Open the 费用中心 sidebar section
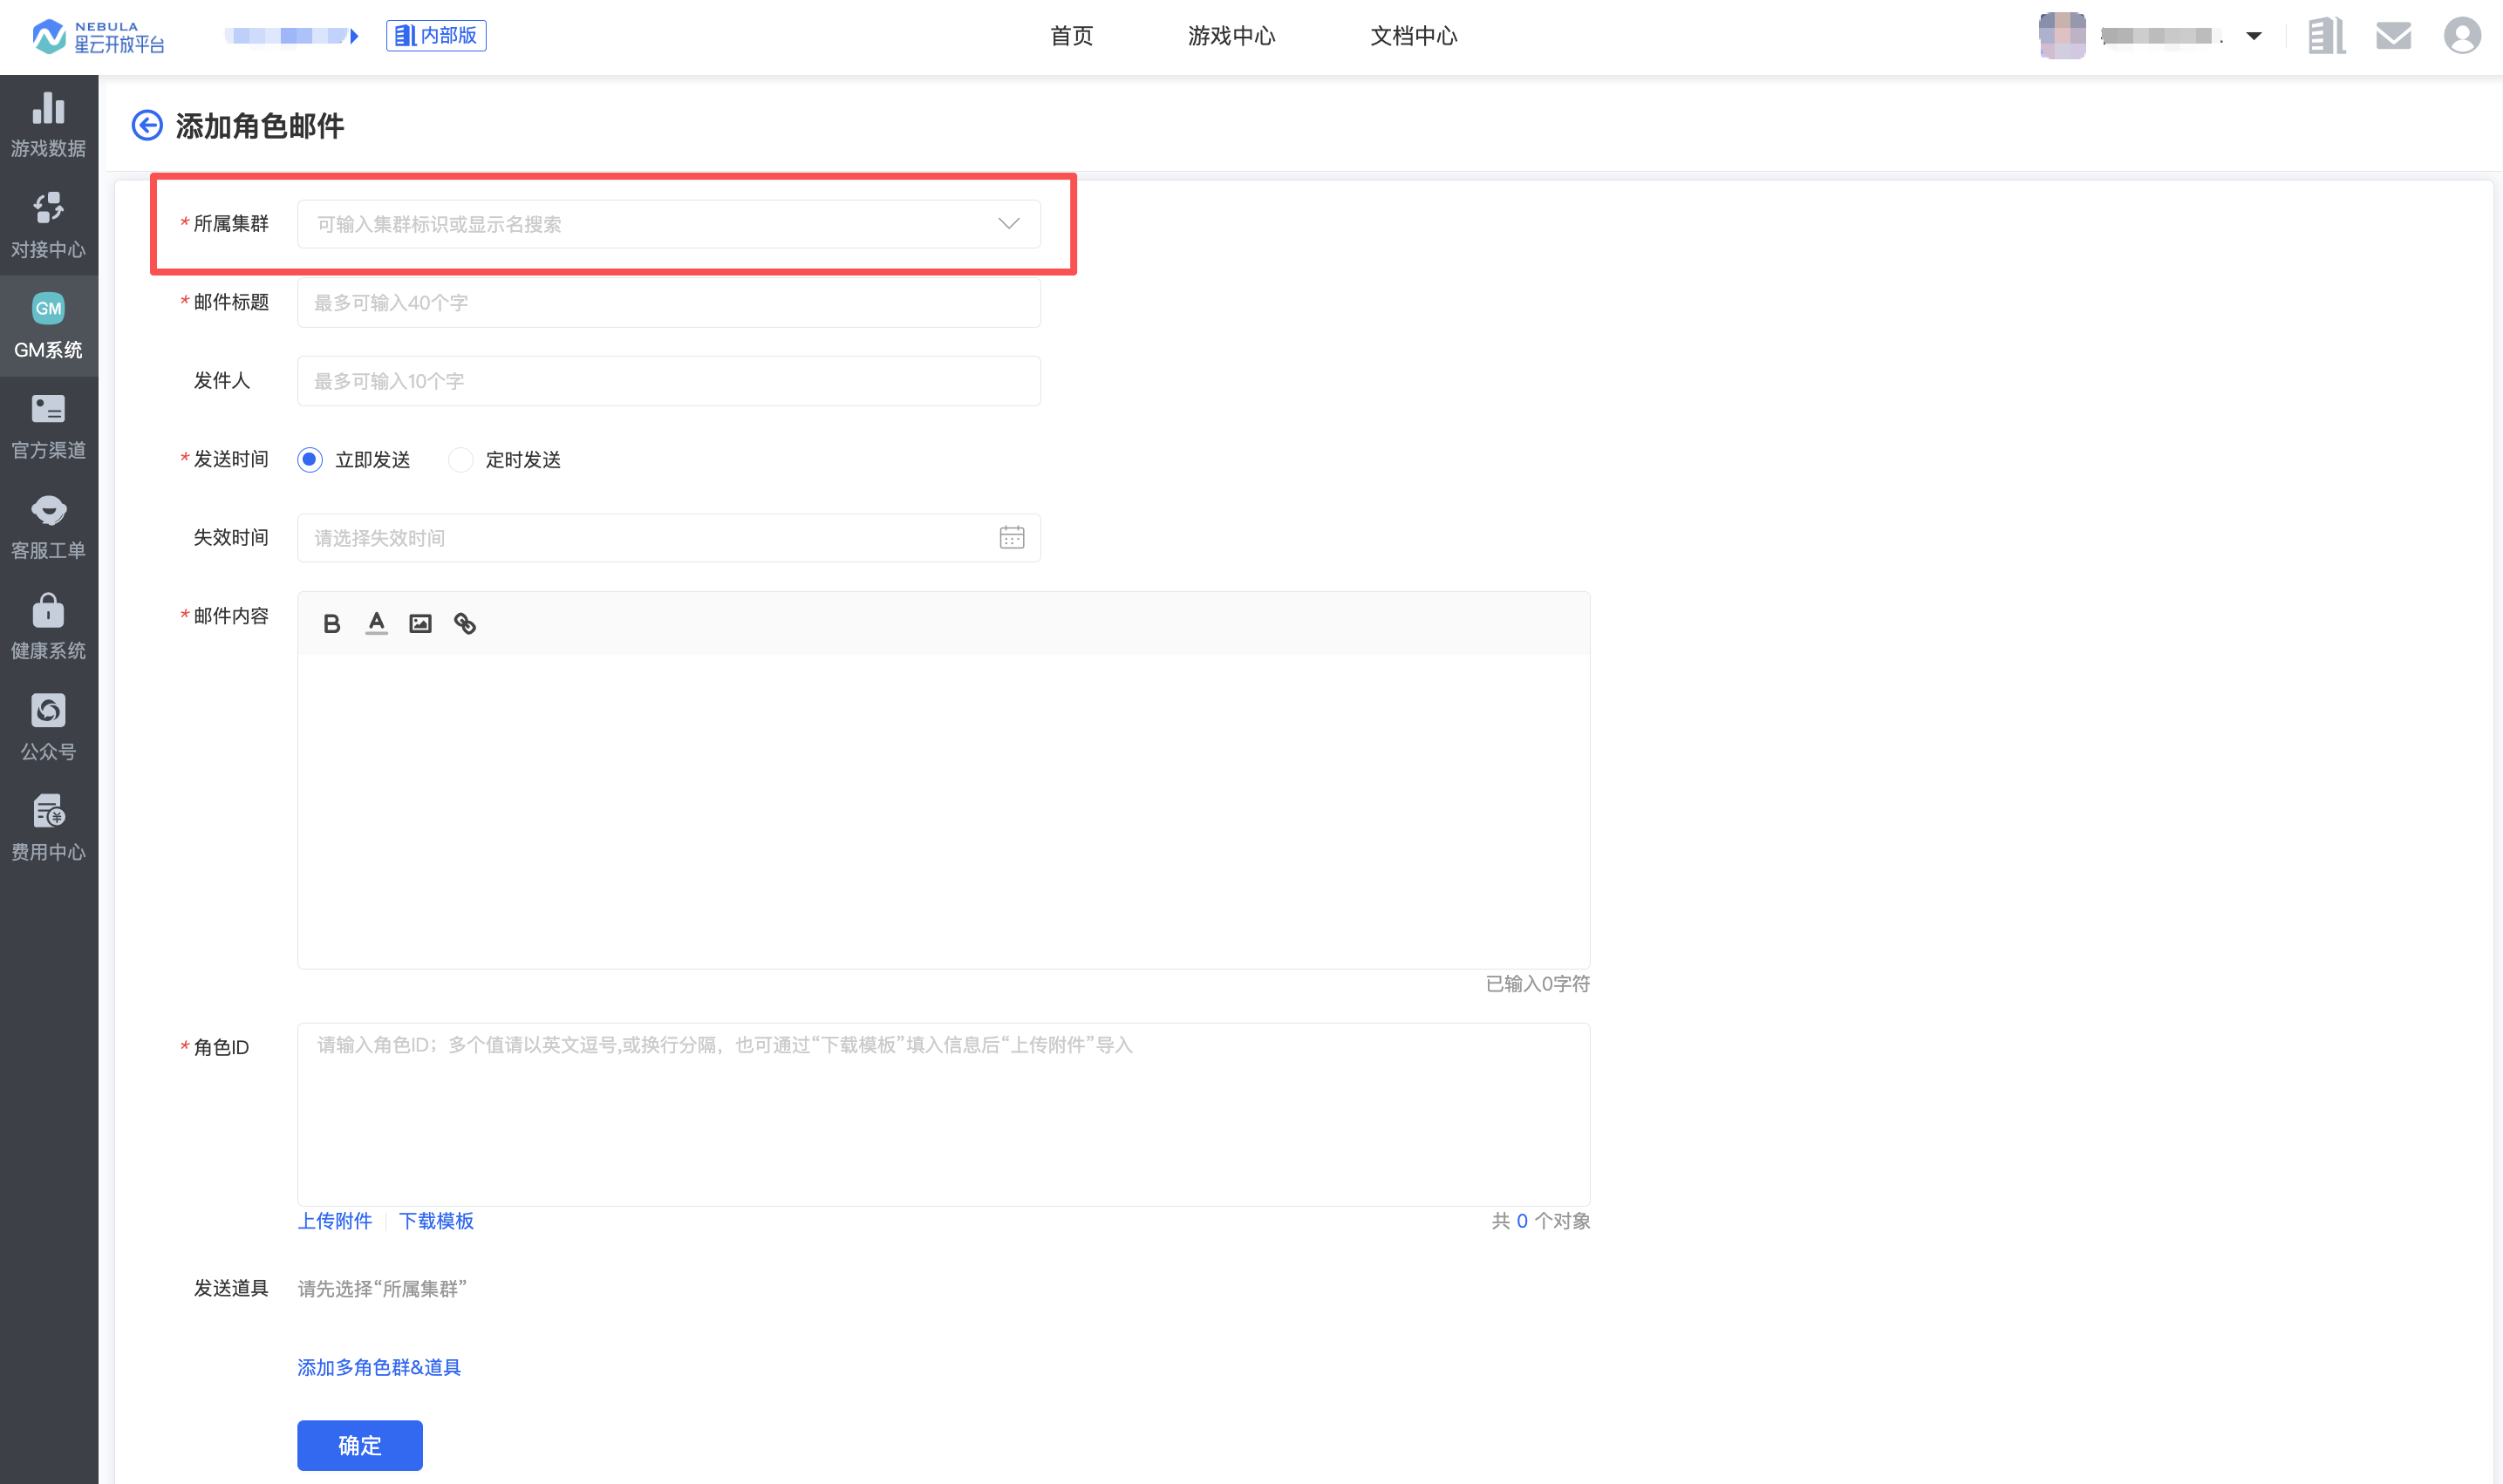Image resolution: width=2503 pixels, height=1484 pixels. click(x=48, y=828)
